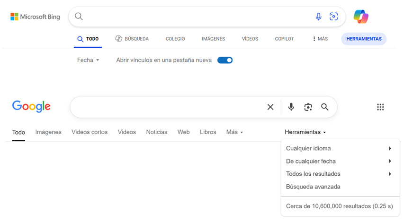
Task: Expand Google Más dropdown
Action: (234, 132)
